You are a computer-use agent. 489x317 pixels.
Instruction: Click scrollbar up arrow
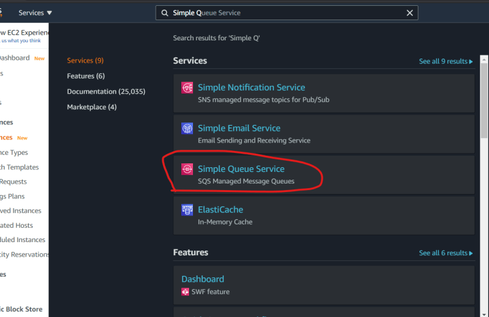click(x=484, y=59)
